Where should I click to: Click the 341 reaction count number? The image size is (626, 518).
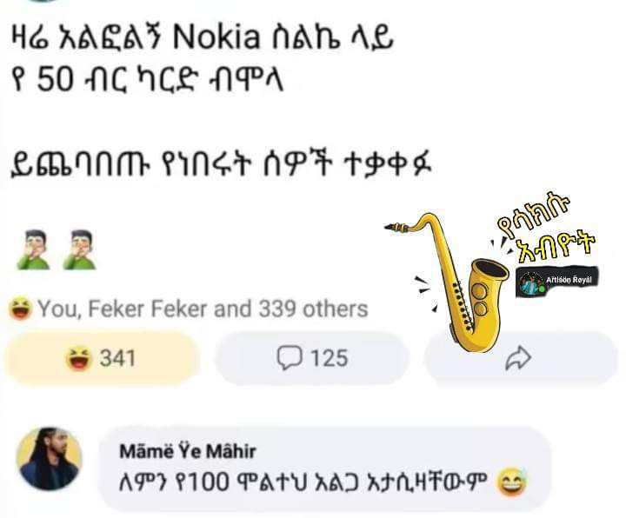pos(117,358)
